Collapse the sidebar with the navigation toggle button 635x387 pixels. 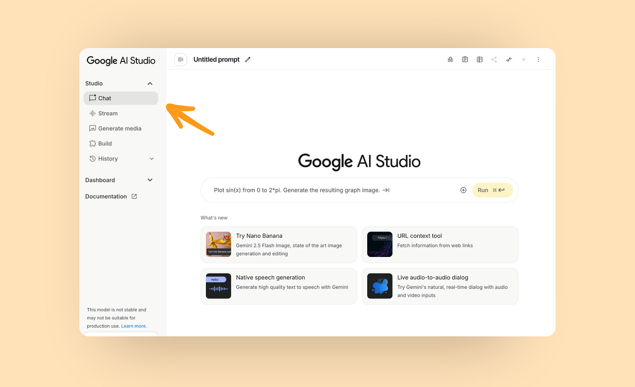181,59
